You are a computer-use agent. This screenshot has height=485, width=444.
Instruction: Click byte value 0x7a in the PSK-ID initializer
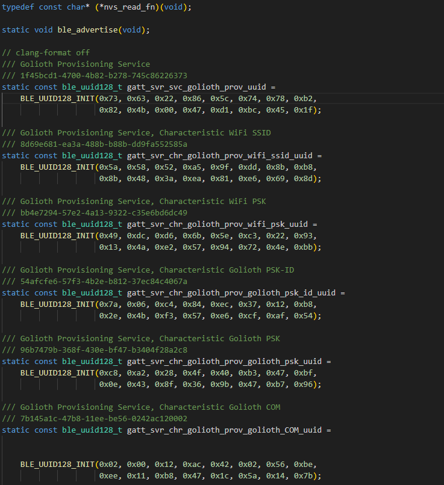pyautogui.click(x=108, y=304)
